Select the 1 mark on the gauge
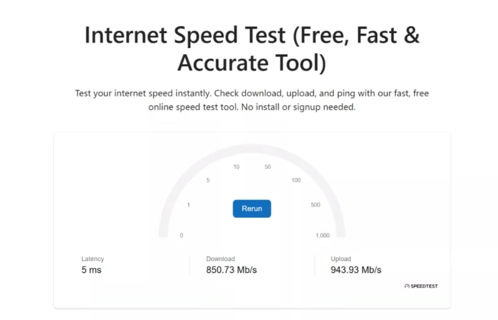This screenshot has width=498, height=320. [x=188, y=205]
